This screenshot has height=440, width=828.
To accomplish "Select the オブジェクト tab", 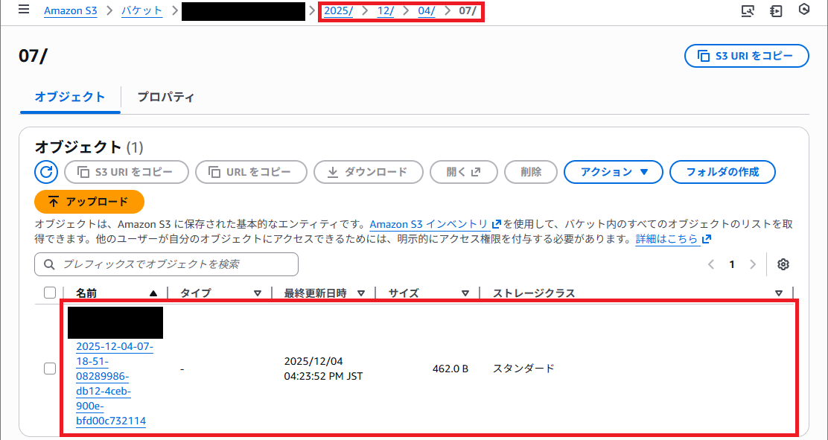I will 69,98.
